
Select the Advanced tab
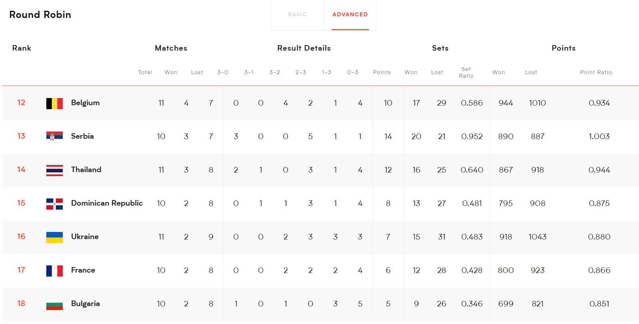coord(350,15)
